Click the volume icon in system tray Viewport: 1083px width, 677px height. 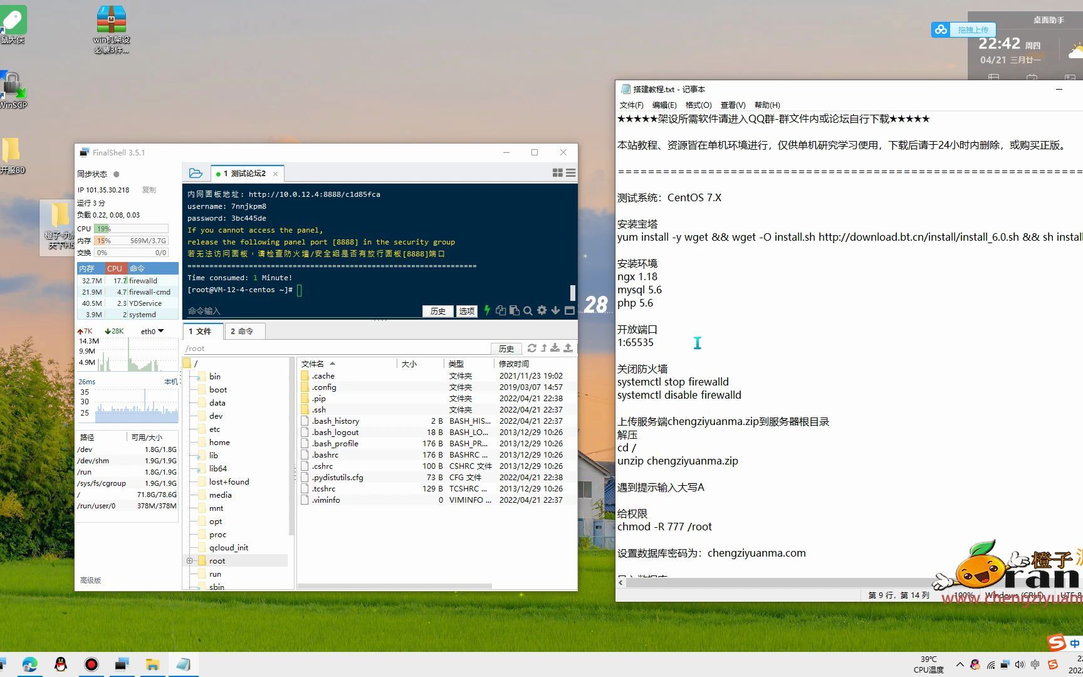[x=1020, y=664]
